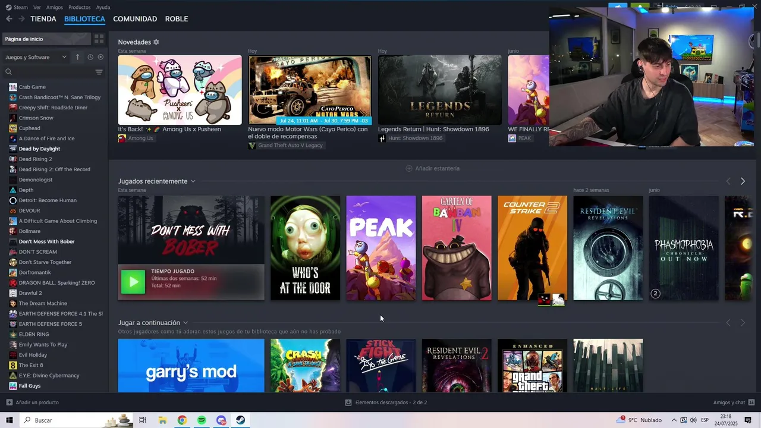This screenshot has width=761, height=428.
Task: Open the ROBLE profile tab
Action: (177, 19)
